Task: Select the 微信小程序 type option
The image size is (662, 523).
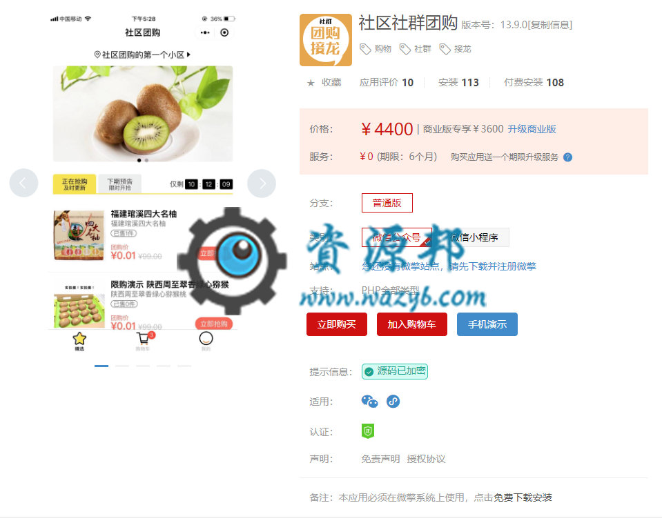Action: point(473,237)
